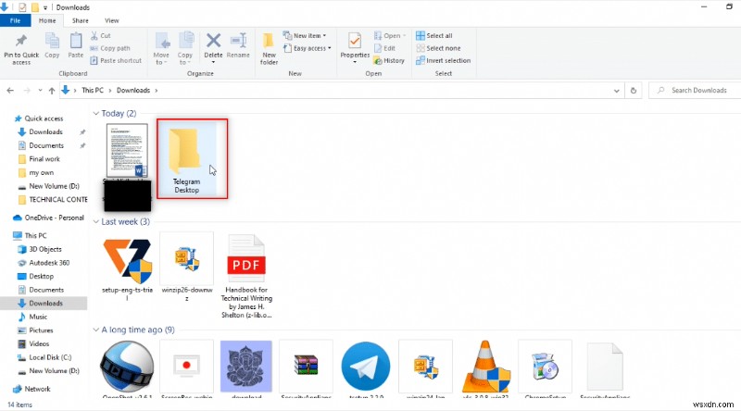This screenshot has width=741, height=411.
Task: Create a New folder
Action: click(269, 49)
